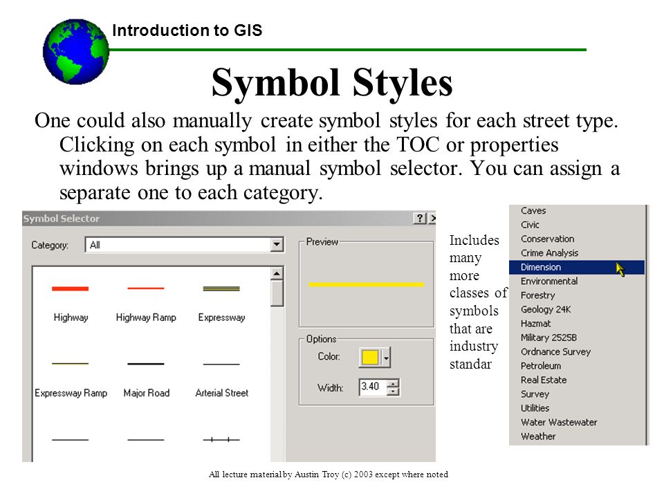Click in the Width value field
664x498 pixels.
pyautogui.click(x=373, y=387)
